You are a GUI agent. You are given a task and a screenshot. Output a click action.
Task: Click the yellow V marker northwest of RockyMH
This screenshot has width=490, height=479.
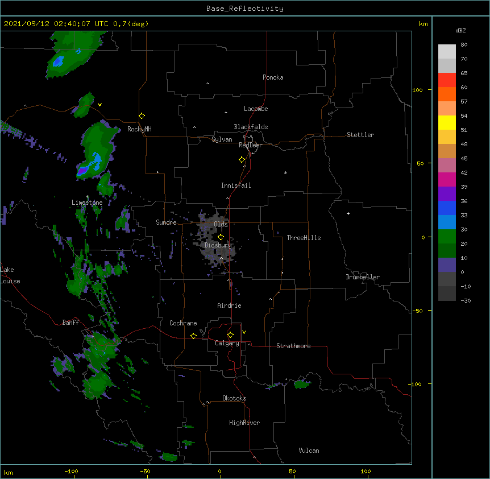99,105
